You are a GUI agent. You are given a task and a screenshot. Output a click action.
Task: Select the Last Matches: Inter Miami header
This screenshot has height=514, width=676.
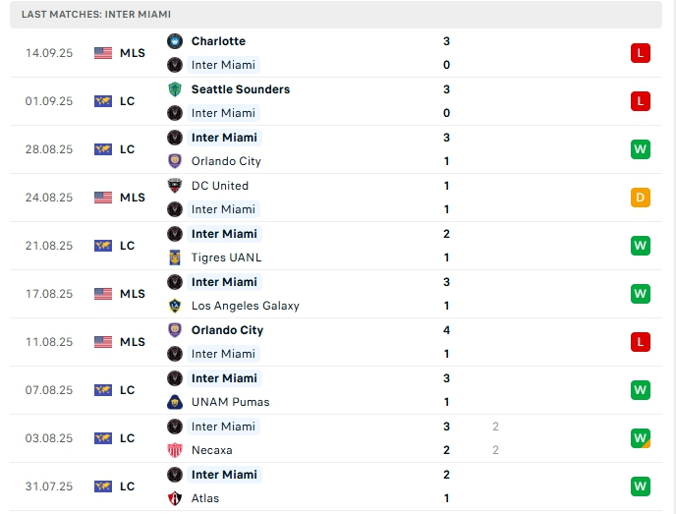coord(96,15)
